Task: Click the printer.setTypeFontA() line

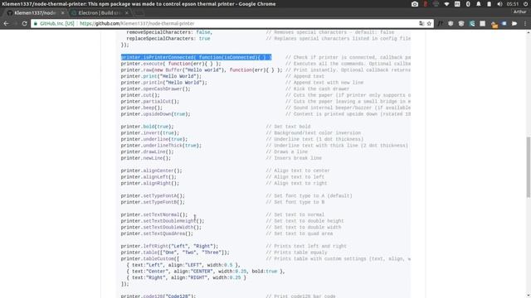Action: click(153, 196)
